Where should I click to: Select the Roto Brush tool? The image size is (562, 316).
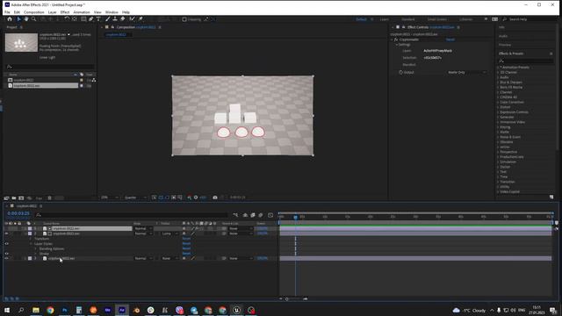pyautogui.click(x=132, y=19)
